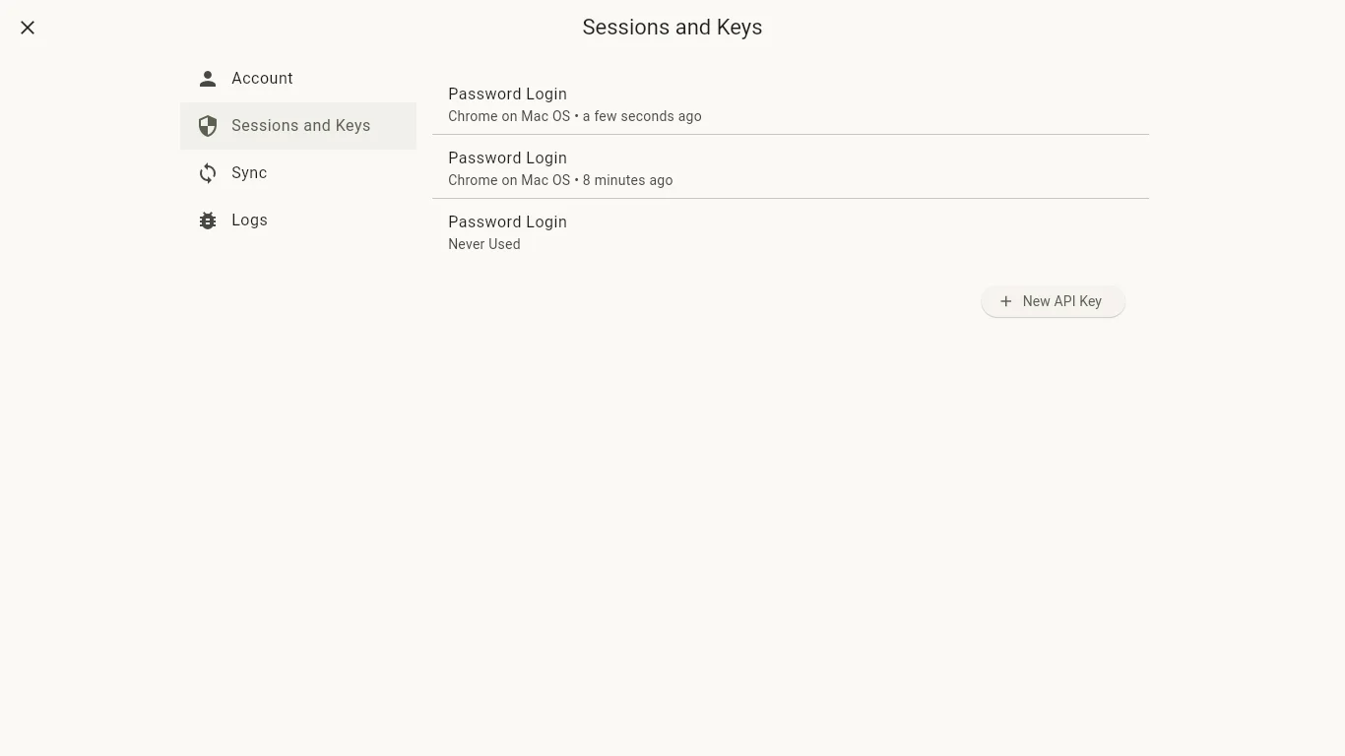Image resolution: width=1345 pixels, height=756 pixels.
Task: Click the Sessions and Keys page heading
Action: click(672, 28)
